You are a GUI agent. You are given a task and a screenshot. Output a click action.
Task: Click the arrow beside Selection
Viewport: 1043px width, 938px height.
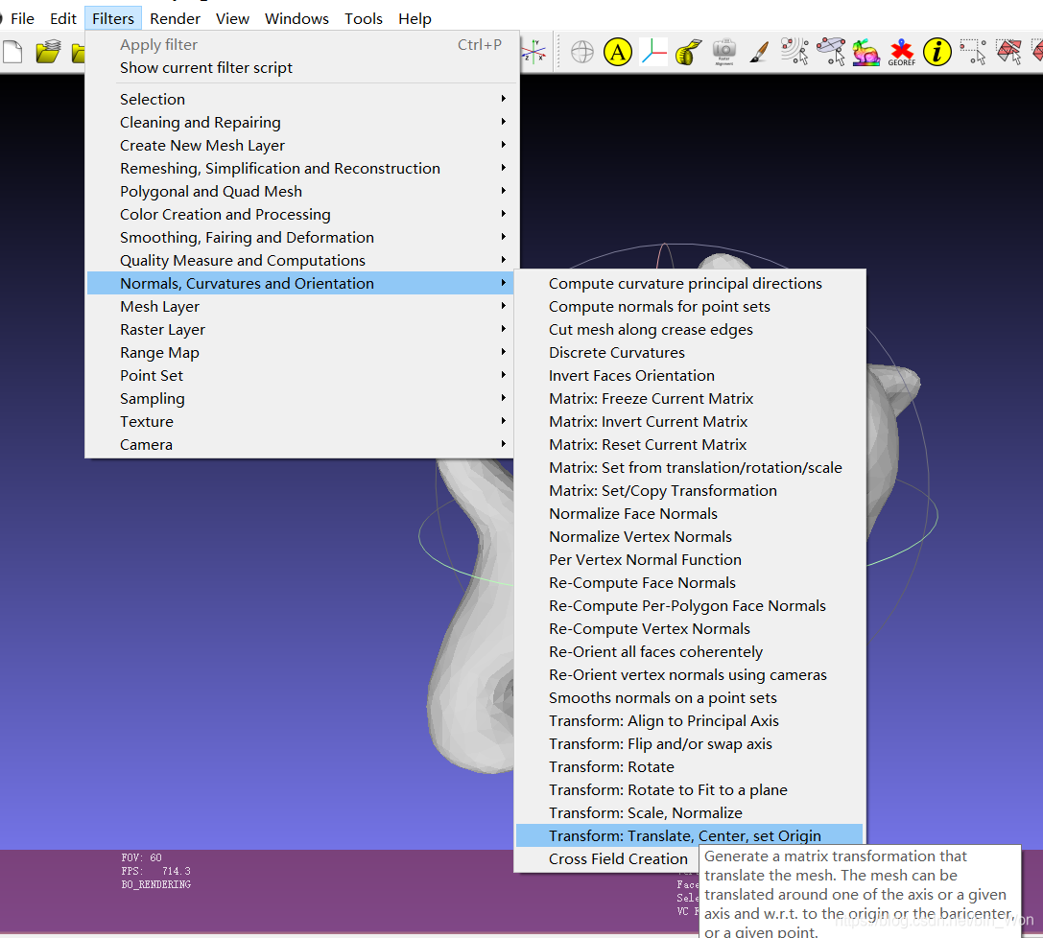point(504,99)
